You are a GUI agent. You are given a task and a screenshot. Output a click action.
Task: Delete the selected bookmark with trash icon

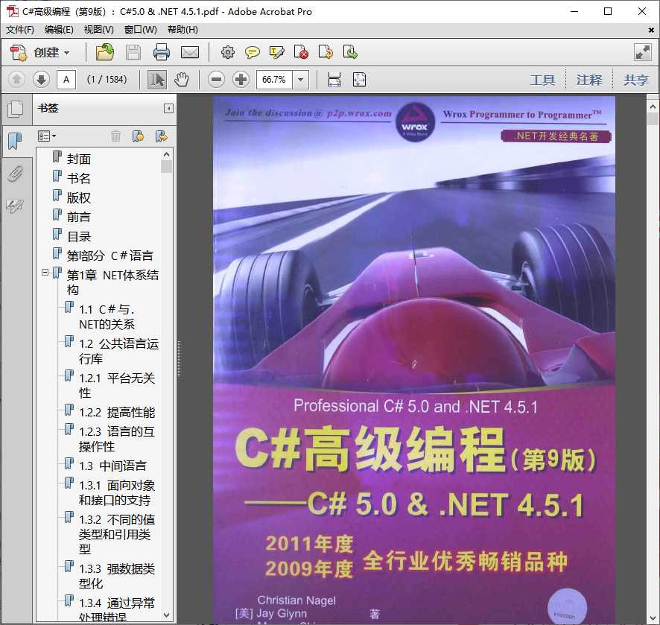pos(116,136)
